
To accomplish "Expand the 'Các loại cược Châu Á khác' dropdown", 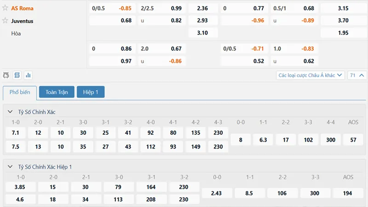I will coord(310,75).
